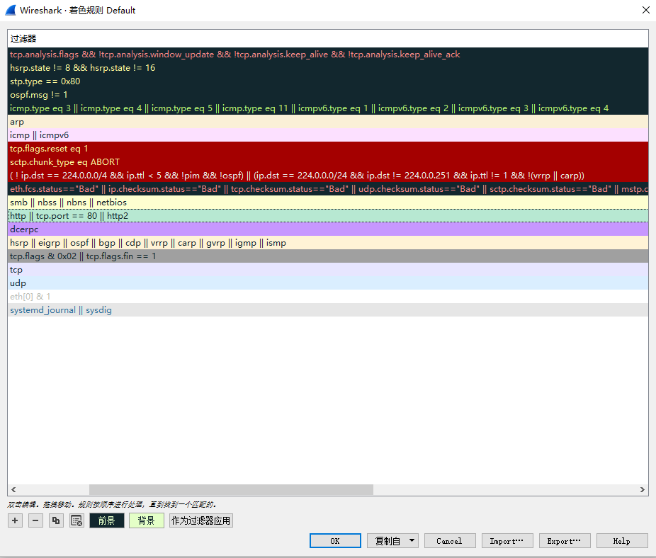This screenshot has width=656, height=558.
Task: Select the systemd_journal || sysdig rule
Action: coord(328,310)
